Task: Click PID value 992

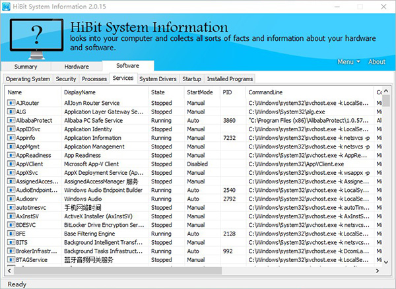Action: [228, 251]
